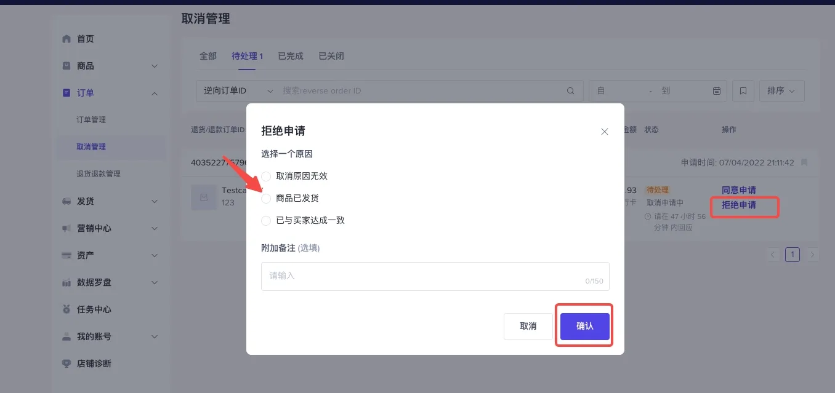Click the 我的账号 person icon
Image resolution: width=835 pixels, height=393 pixels.
point(67,336)
